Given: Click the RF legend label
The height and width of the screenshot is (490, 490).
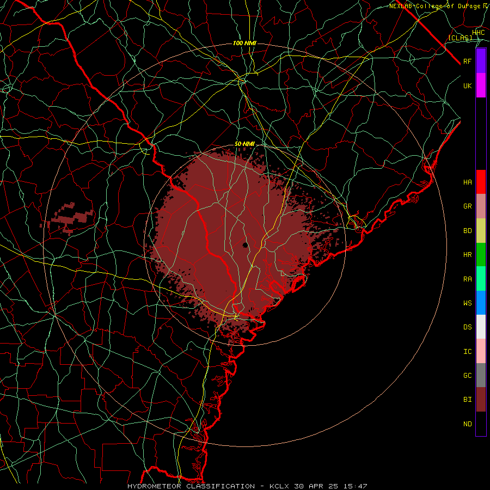Looking at the screenshot, I should click(x=468, y=61).
